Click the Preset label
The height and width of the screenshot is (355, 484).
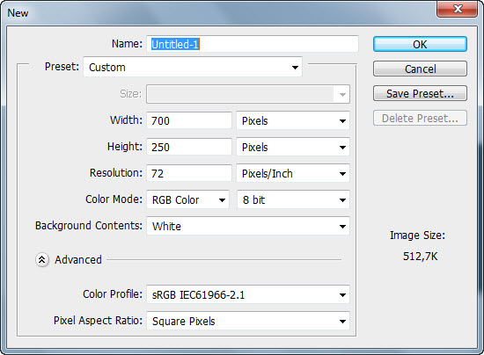coord(62,67)
